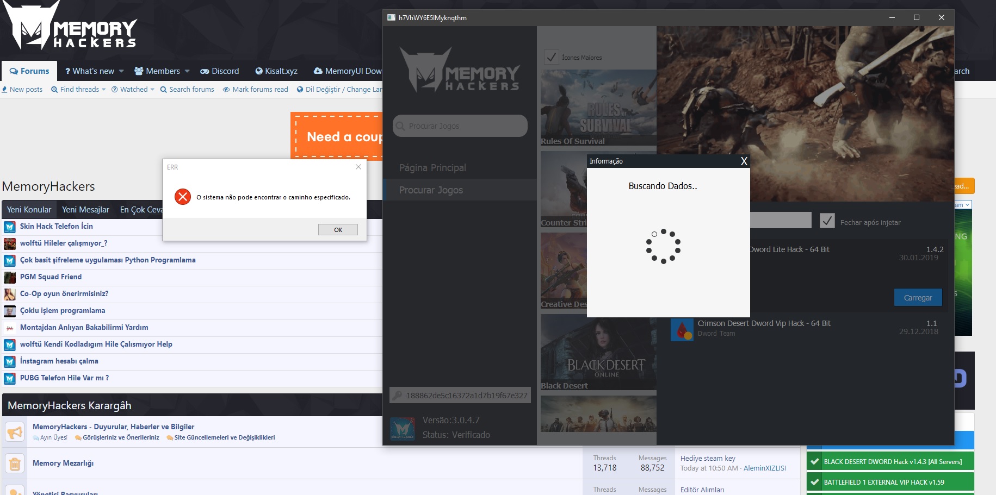Click the BLACK DESERT DWORD Hack v1.4.3 button
996x495 pixels.
point(890,462)
